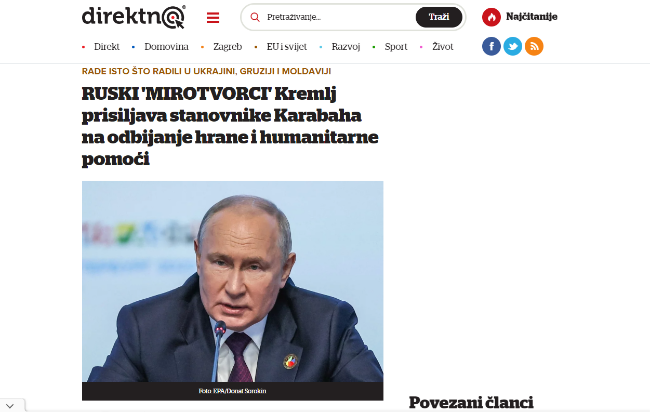Open the Direkt section
650x412 pixels.
107,47
